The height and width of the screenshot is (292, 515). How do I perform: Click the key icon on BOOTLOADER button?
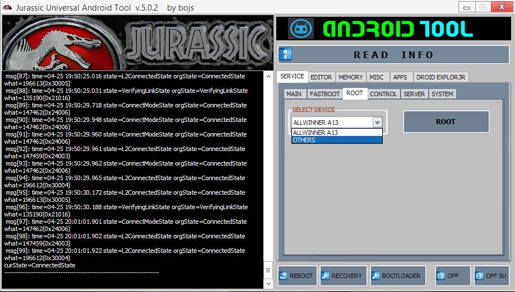pyautogui.click(x=375, y=276)
